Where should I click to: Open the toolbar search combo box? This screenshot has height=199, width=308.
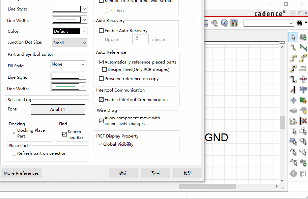pyautogui.click(x=269, y=23)
